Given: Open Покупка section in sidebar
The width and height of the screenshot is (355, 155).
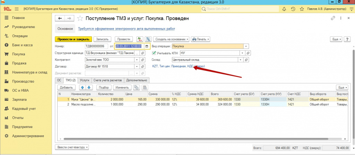Looking at the screenshot, I should tap(19, 54).
